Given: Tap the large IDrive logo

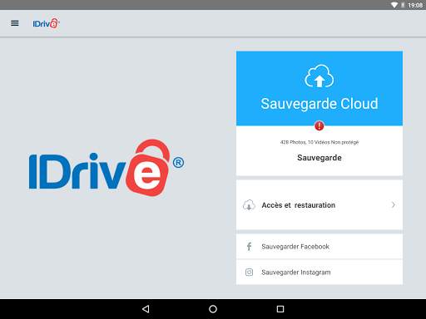Looking at the screenshot, I should click(106, 168).
